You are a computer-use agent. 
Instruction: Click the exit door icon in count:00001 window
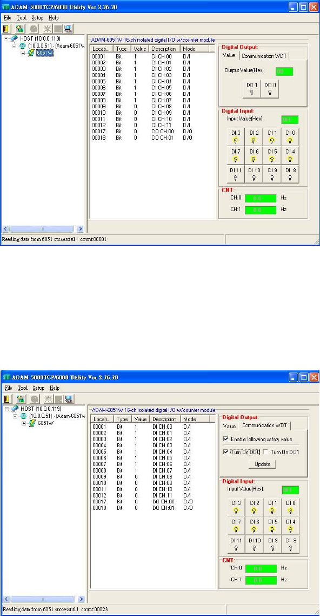pyautogui.click(x=6, y=28)
